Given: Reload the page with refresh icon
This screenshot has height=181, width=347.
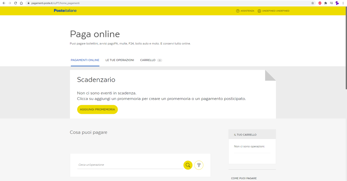Looking at the screenshot, I should click(x=15, y=3).
